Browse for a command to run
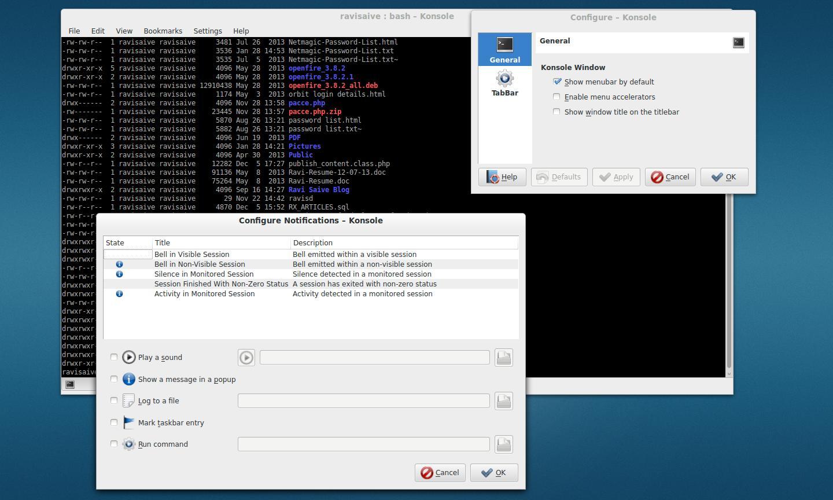The width and height of the screenshot is (833, 500). 503,444
